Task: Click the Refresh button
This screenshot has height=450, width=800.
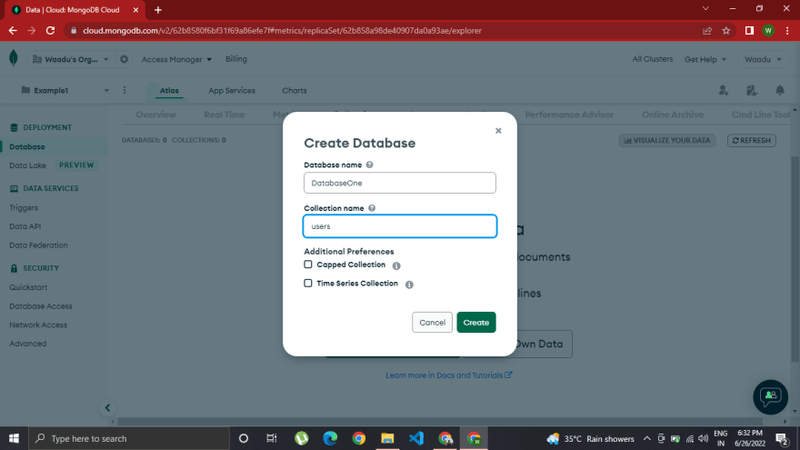Action: (x=752, y=140)
